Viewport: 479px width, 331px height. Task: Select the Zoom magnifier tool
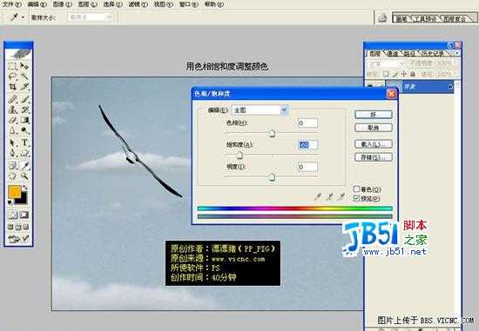[x=24, y=175]
